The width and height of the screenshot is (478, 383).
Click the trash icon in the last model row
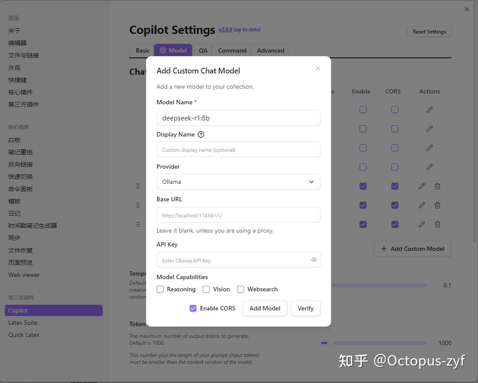[x=438, y=224]
